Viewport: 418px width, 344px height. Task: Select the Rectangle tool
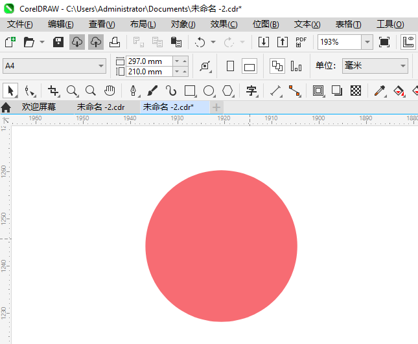(190, 91)
